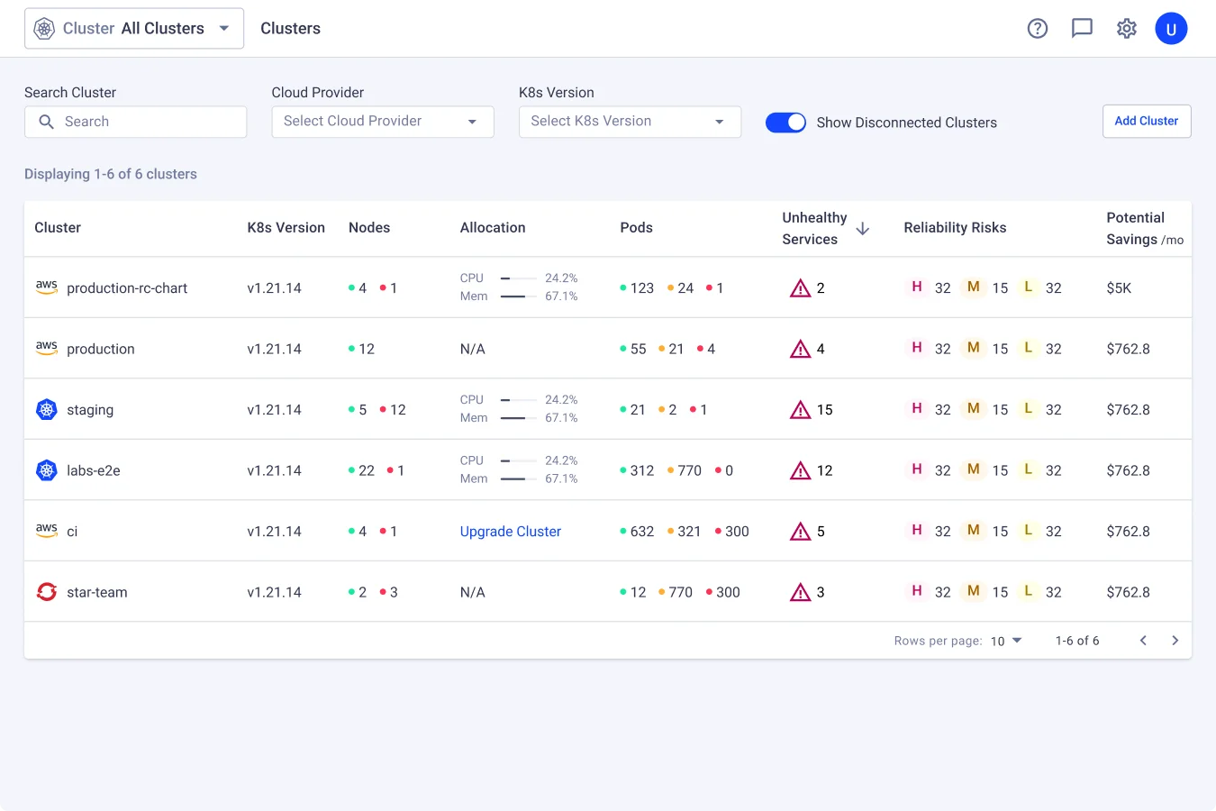Go to the previous page arrow
The height and width of the screenshot is (811, 1216).
[x=1143, y=641]
